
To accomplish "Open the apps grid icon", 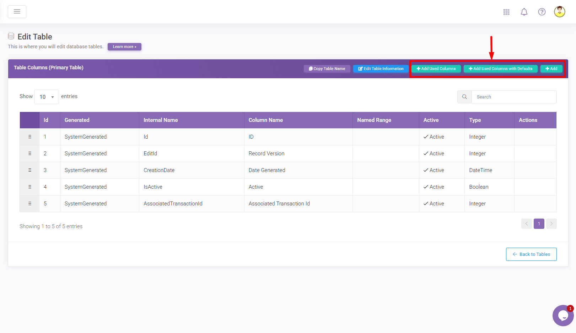I will pyautogui.click(x=506, y=12).
